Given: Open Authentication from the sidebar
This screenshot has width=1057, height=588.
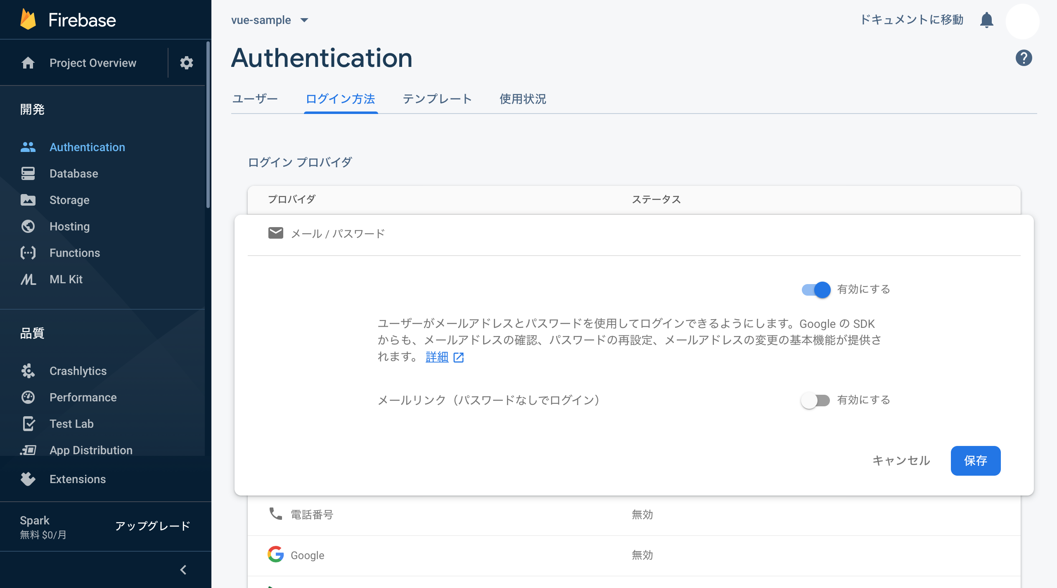Looking at the screenshot, I should [87, 147].
